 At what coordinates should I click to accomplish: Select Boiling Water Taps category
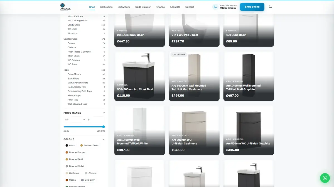click(77, 87)
